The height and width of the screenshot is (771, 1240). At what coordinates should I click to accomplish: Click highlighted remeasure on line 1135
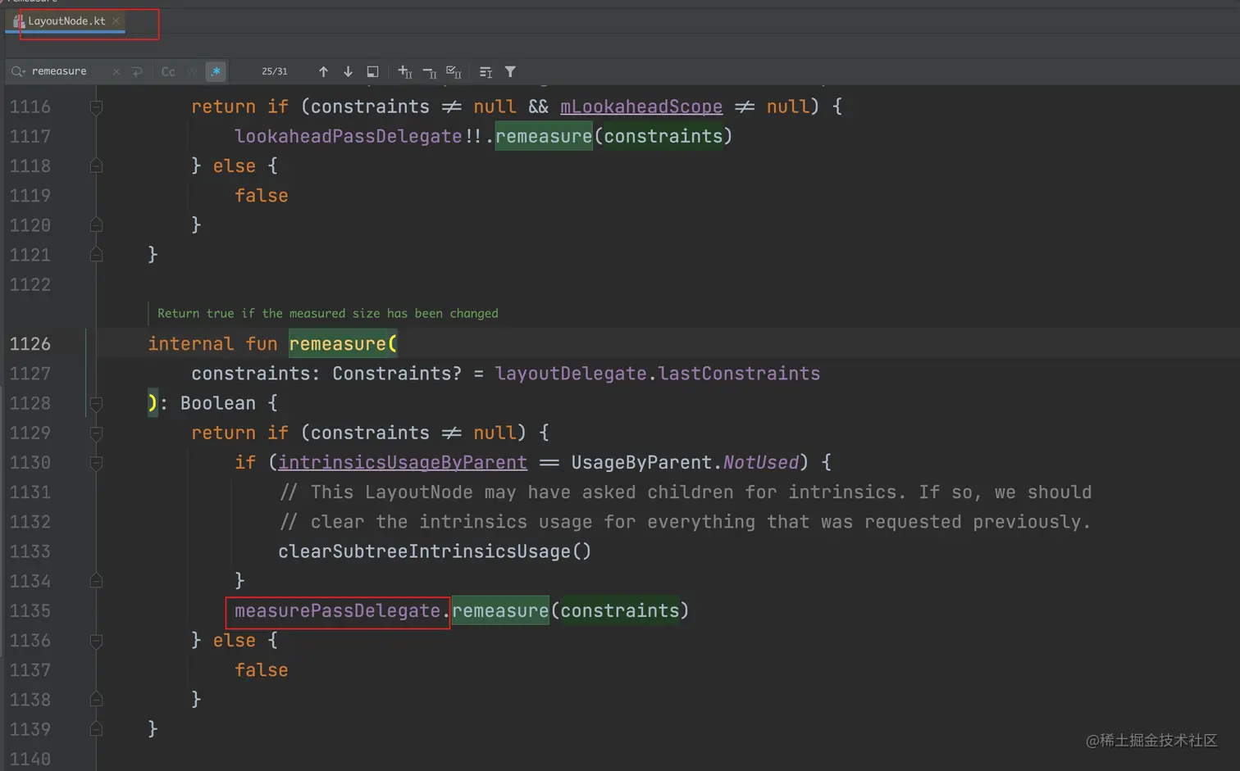pos(500,610)
